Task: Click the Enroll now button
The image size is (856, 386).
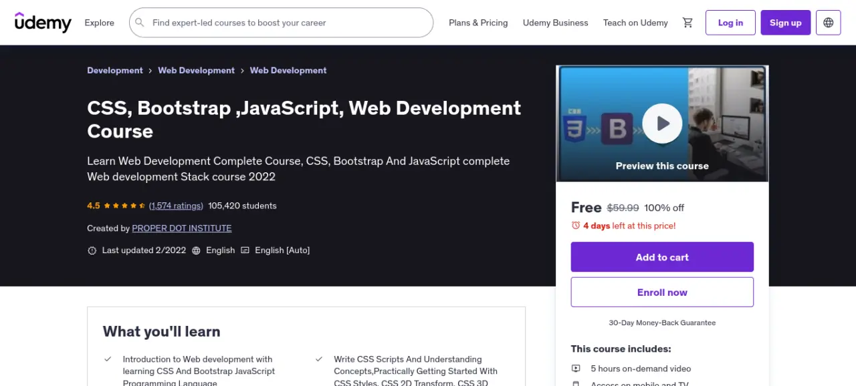Action: coord(662,293)
